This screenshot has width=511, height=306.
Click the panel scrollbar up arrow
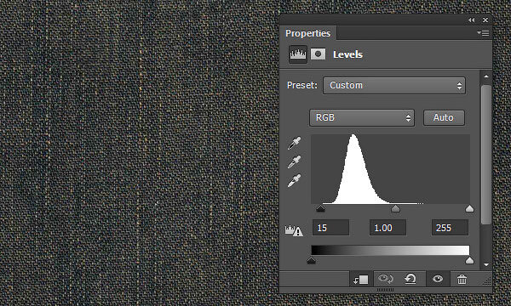(486, 76)
